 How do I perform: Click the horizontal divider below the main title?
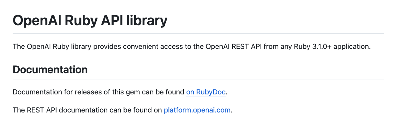click(198, 33)
